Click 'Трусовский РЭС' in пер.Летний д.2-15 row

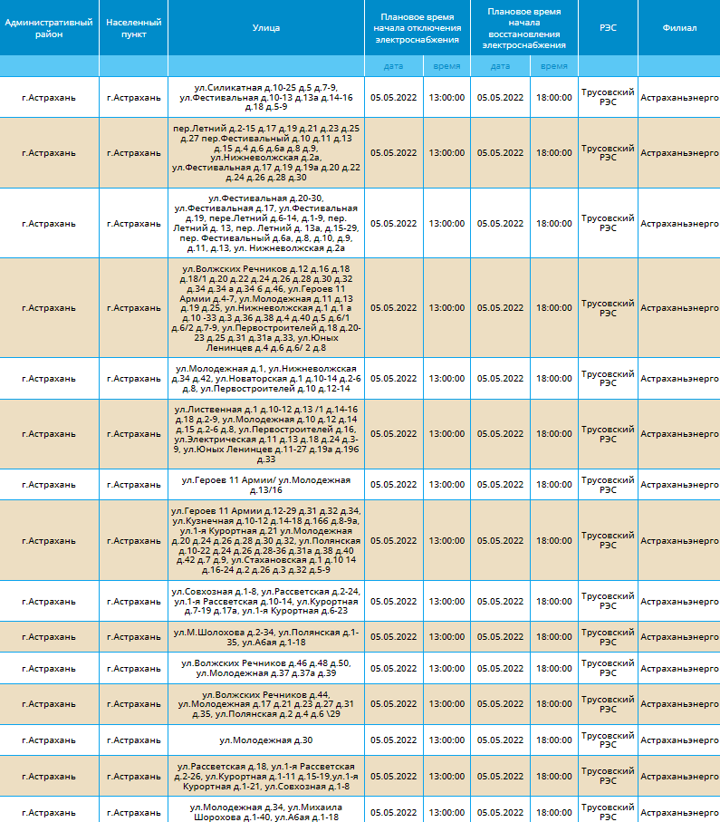click(x=608, y=153)
